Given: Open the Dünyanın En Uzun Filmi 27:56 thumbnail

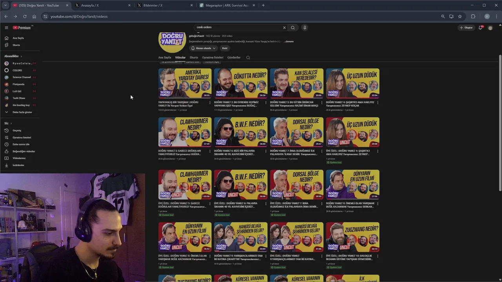Looking at the screenshot, I should [x=353, y=184].
